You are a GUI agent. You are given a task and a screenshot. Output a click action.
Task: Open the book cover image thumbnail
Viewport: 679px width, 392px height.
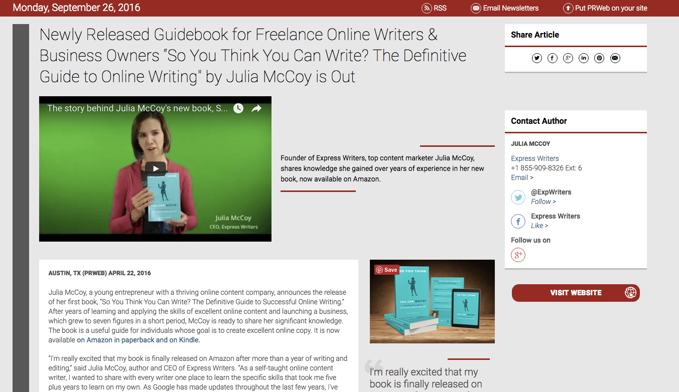pyautogui.click(x=432, y=301)
